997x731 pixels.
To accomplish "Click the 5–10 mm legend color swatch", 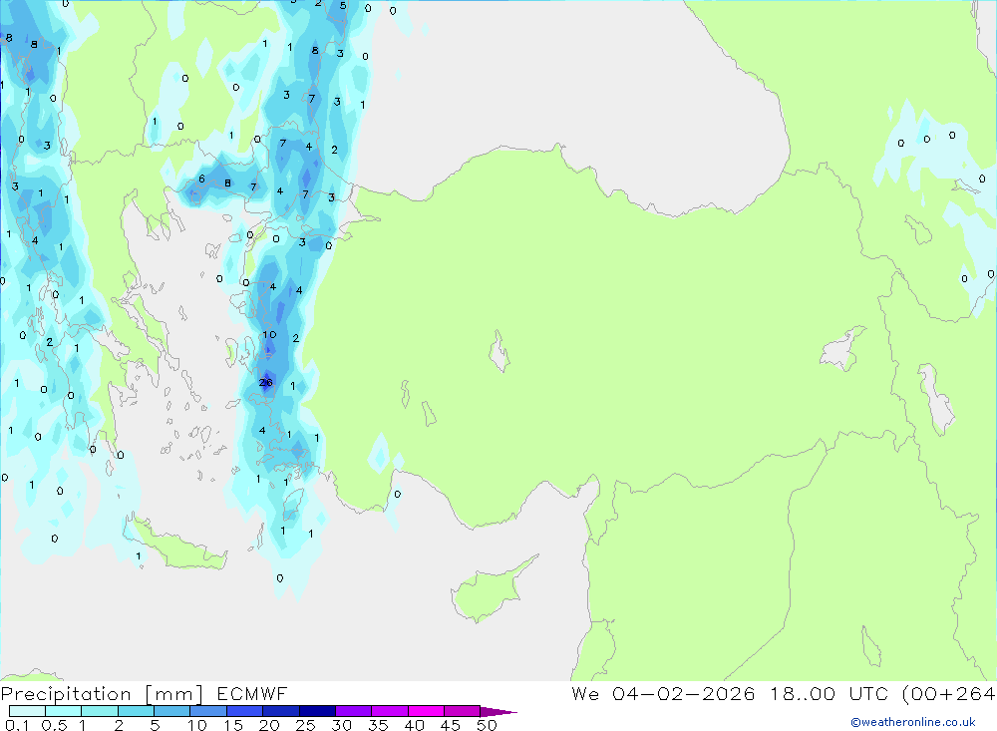I will tap(172, 711).
